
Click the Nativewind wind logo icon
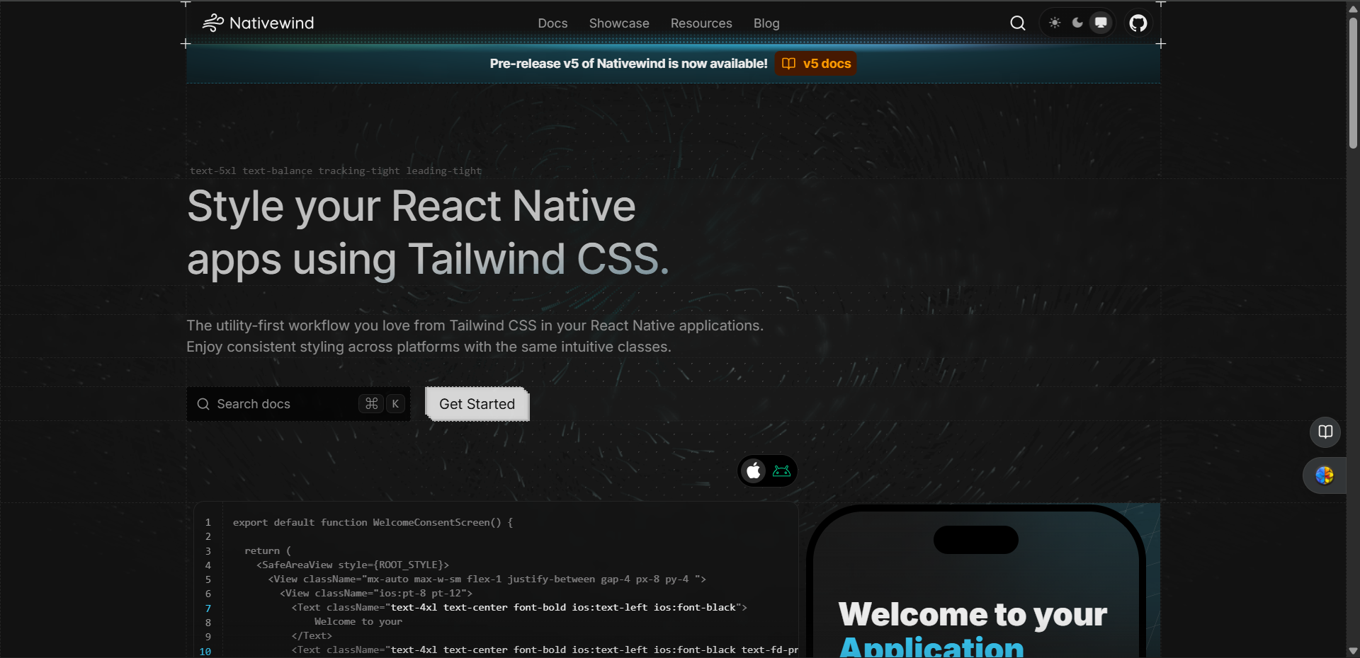[x=212, y=23]
